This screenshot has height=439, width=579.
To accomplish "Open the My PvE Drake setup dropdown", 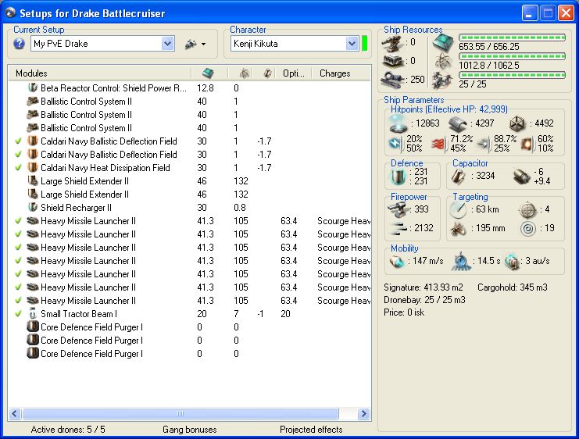I will [x=167, y=45].
